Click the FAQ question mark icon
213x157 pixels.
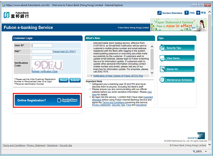[x=186, y=13]
